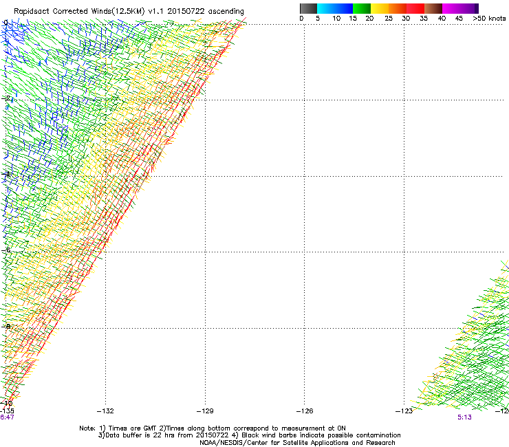Click the latitude label '-2'
Image resolution: width=509 pixels, height=447 pixels.
pos(6,98)
